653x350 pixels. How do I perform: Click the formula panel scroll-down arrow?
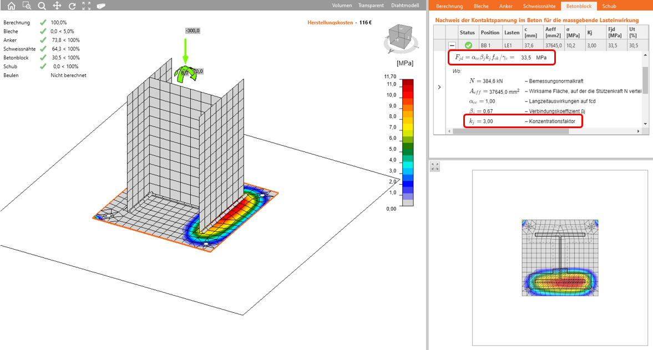(645, 123)
